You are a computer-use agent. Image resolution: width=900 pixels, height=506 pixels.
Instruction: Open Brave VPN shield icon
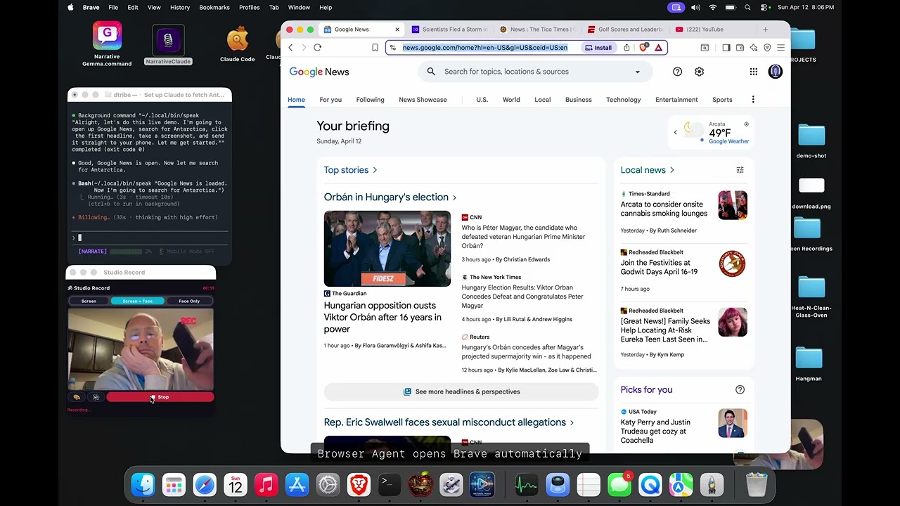[767, 48]
